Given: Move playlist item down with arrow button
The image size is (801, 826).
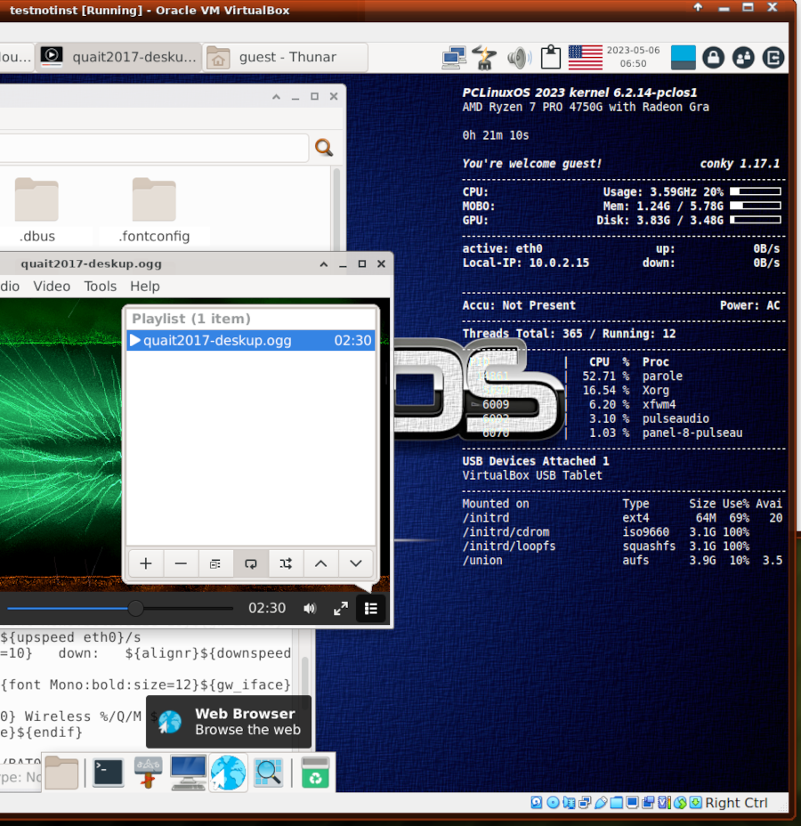Looking at the screenshot, I should [356, 563].
